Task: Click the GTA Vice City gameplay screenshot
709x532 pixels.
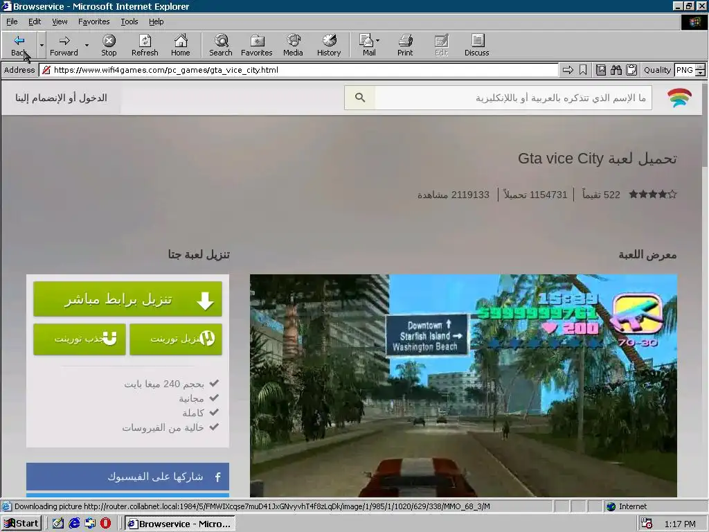Action: [x=463, y=385]
